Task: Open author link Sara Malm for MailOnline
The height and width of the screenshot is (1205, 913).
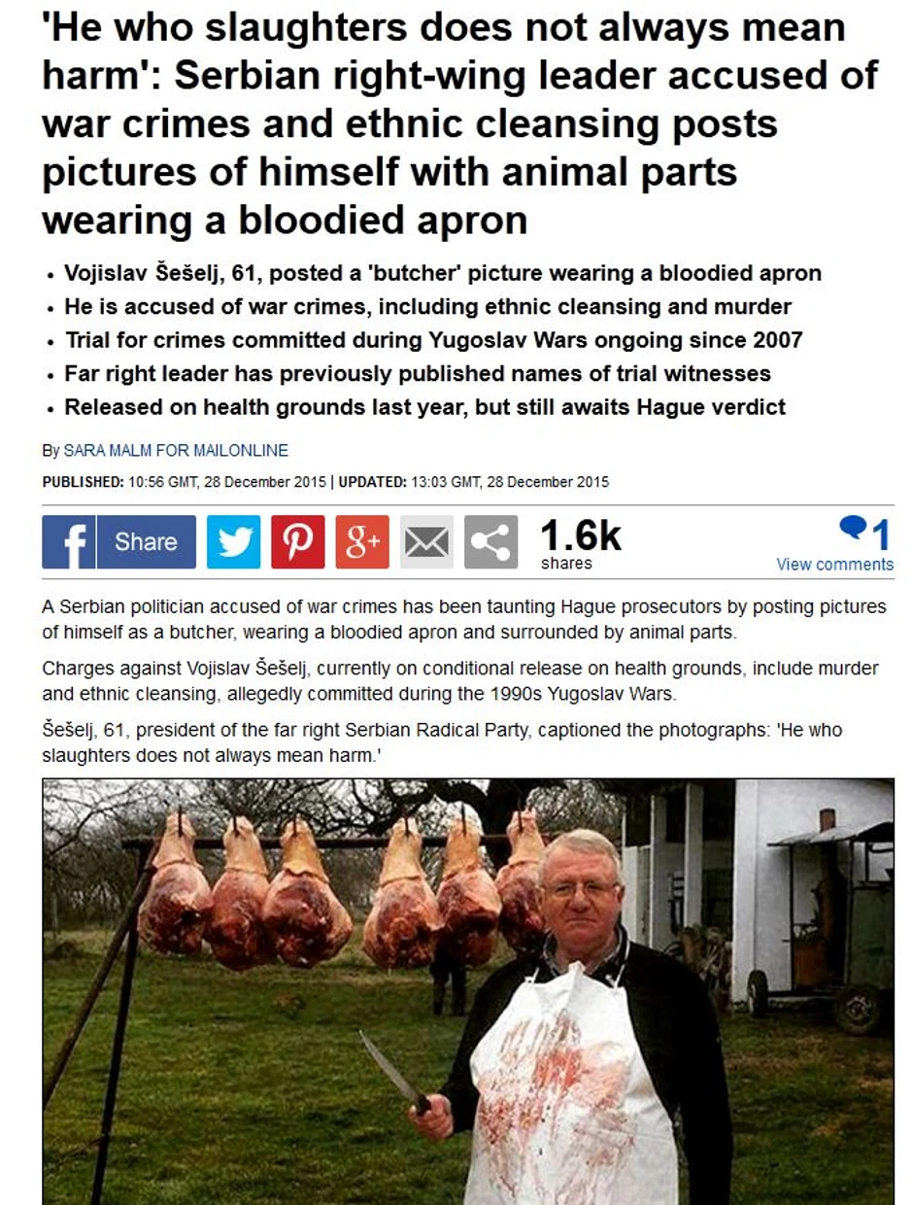Action: [176, 451]
